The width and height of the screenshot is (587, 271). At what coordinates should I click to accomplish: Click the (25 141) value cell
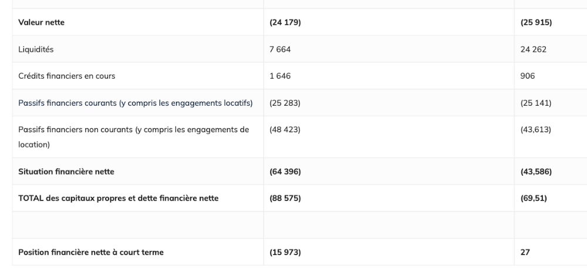536,103
